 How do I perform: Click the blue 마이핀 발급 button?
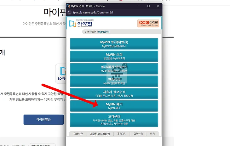pos(43,119)
